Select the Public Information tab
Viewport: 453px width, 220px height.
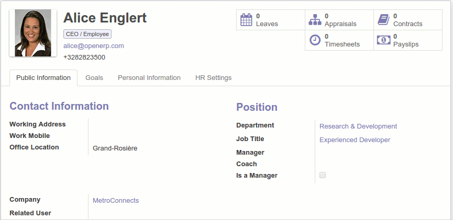(x=43, y=78)
